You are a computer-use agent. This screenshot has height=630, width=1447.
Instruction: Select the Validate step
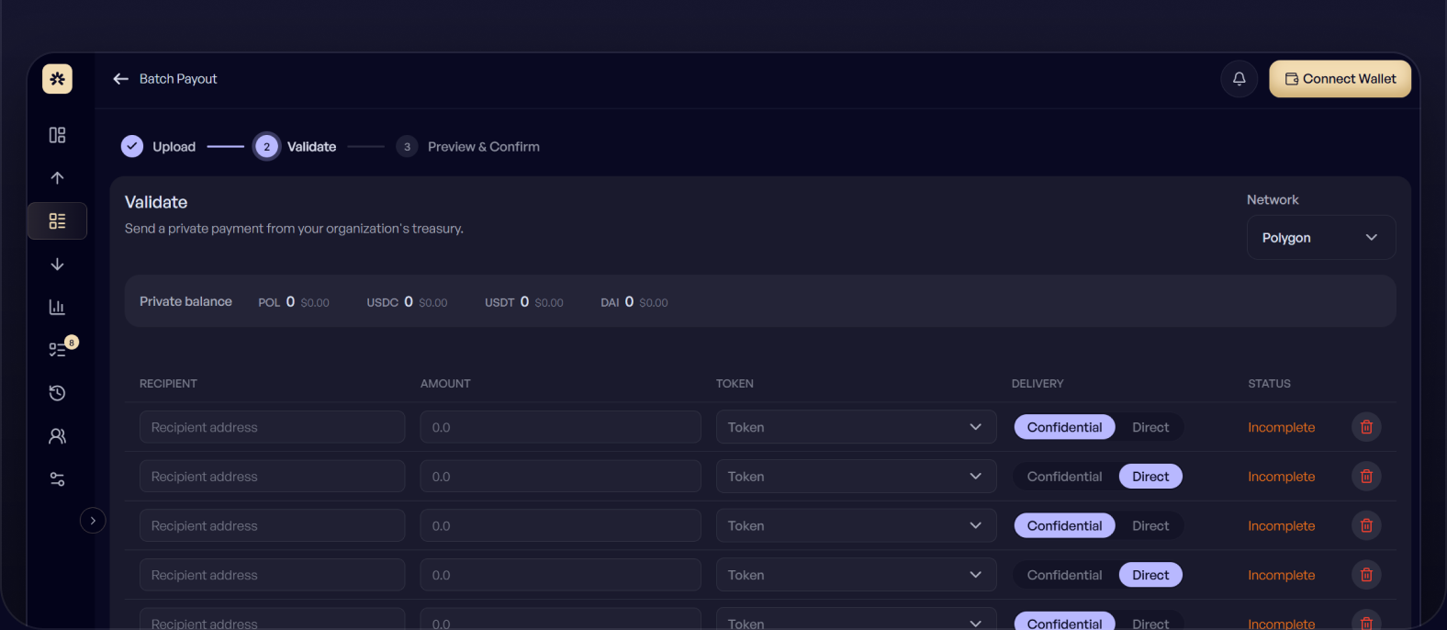(x=296, y=147)
